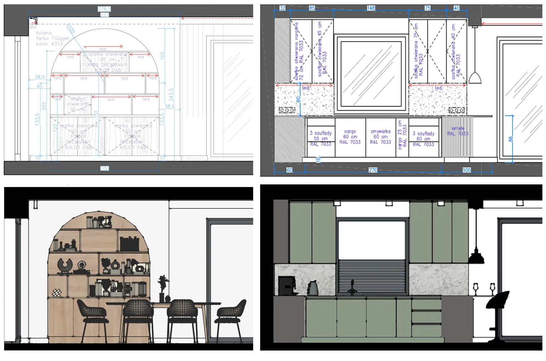Click the sink faucet in the kitchen render
Image resolution: width=546 pixels, height=361 pixels.
[352, 288]
